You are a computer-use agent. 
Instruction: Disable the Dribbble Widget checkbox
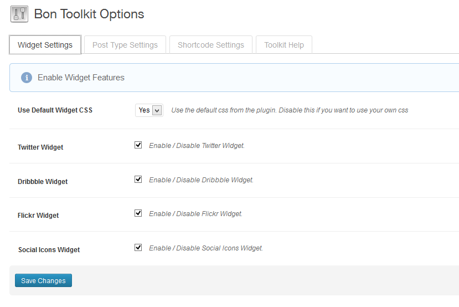138,180
